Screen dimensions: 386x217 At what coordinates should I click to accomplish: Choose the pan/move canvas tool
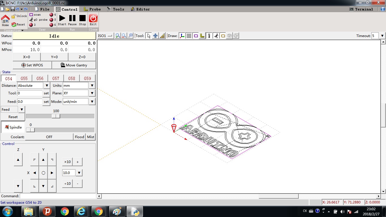click(x=155, y=36)
